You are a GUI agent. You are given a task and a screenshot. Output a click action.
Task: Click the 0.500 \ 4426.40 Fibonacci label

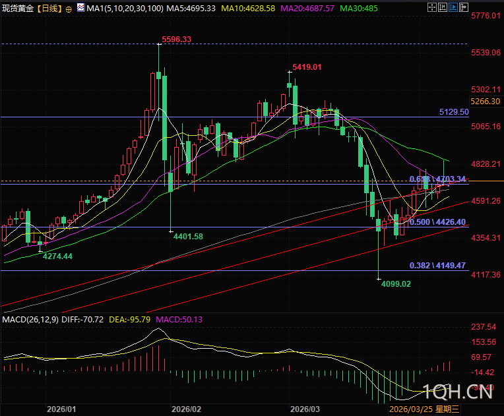pyautogui.click(x=437, y=222)
